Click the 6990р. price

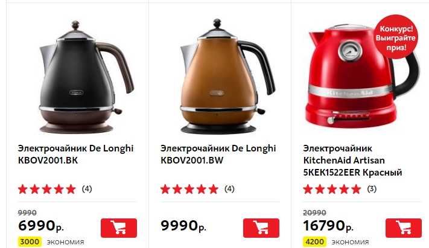41,226
